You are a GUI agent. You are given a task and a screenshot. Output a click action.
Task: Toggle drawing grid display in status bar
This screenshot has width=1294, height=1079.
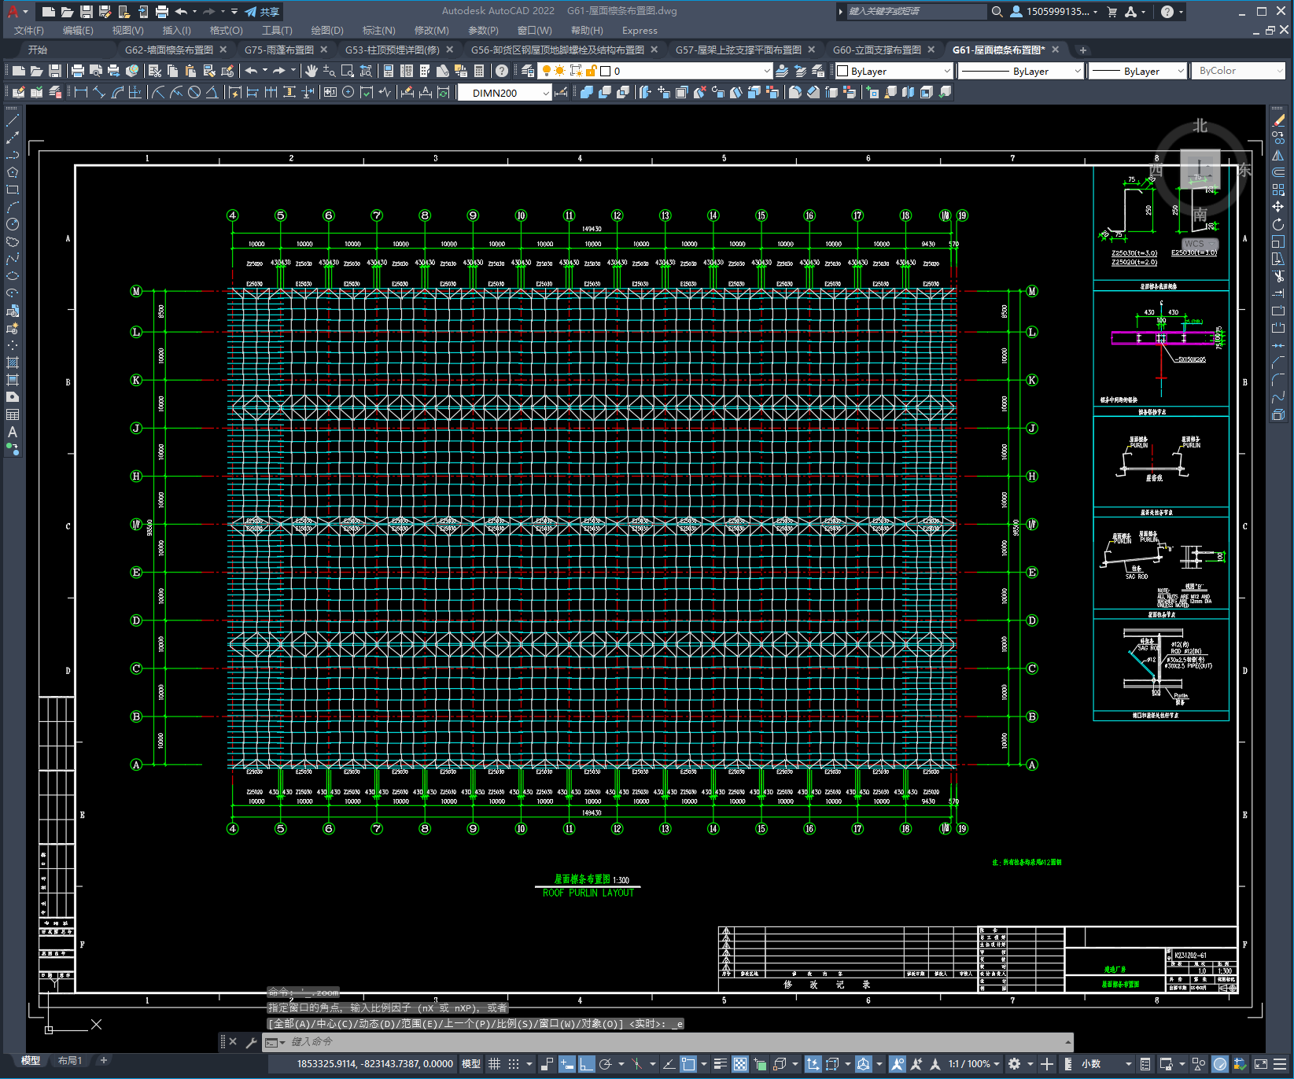coord(494,1064)
